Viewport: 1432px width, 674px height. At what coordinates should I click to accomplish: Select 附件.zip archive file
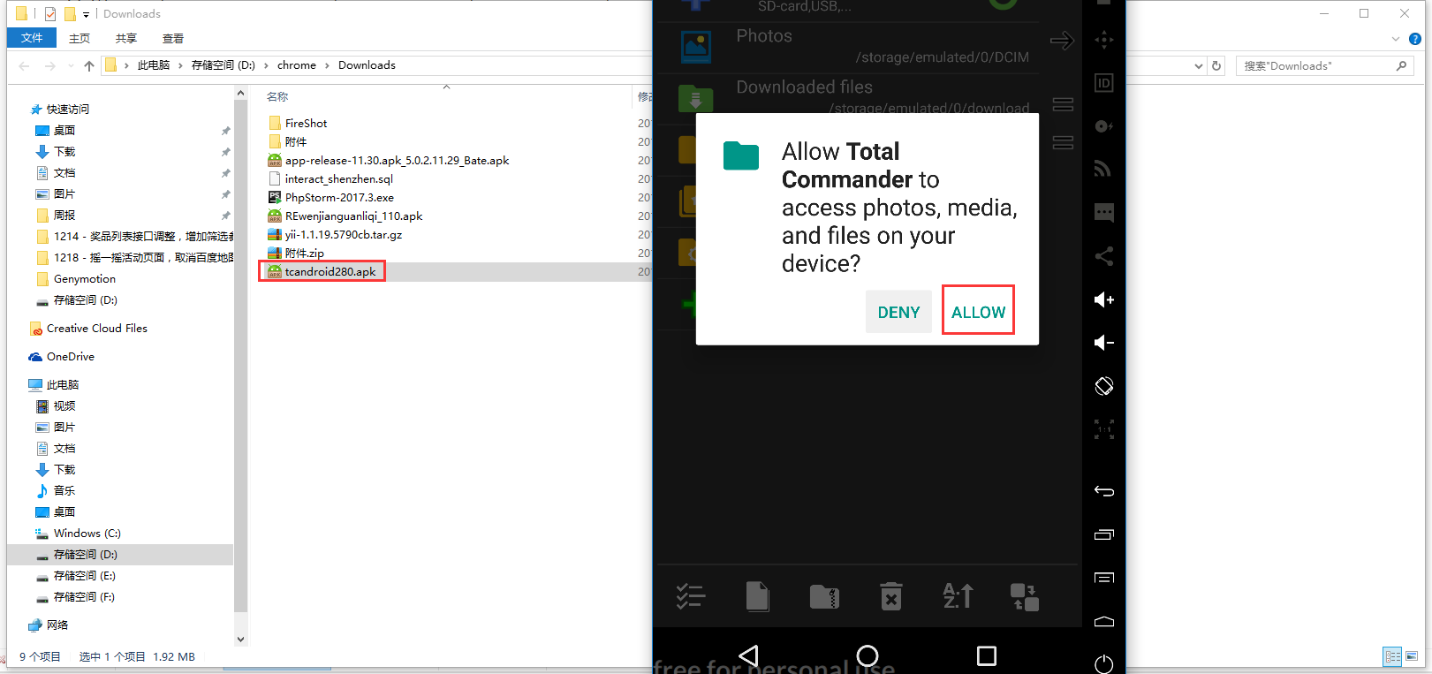304,254
